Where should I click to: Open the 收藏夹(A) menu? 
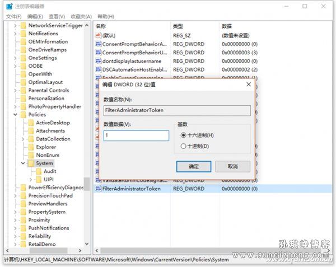tap(81, 16)
